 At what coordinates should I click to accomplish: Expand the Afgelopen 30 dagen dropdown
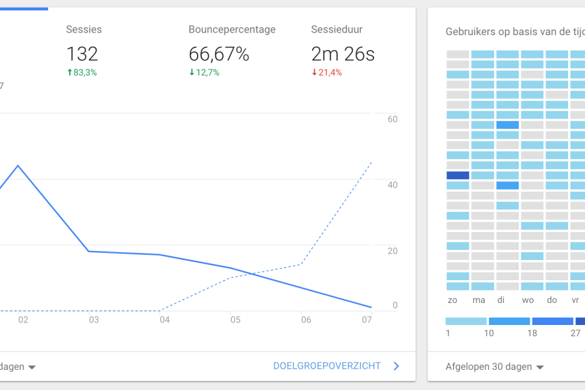pos(495,367)
